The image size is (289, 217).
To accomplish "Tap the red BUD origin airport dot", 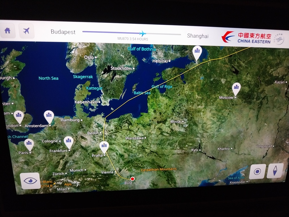I will click(132, 179).
